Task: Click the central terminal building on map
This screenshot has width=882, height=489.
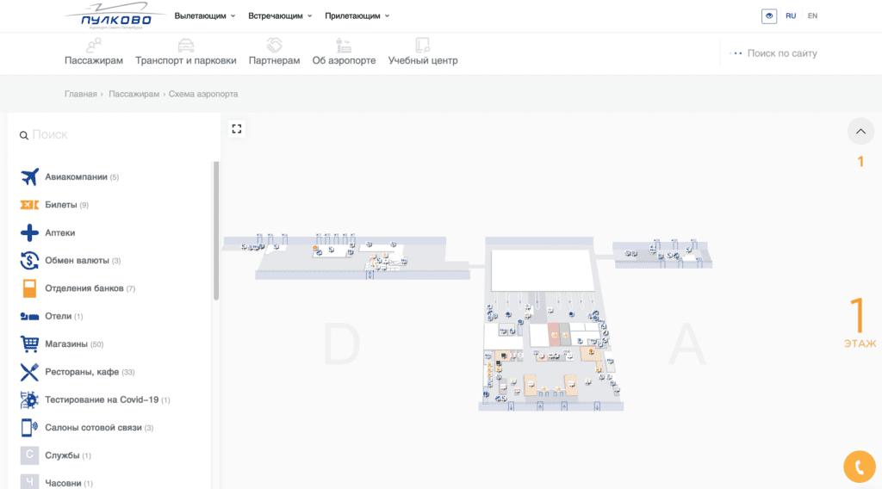Action: (x=550, y=325)
